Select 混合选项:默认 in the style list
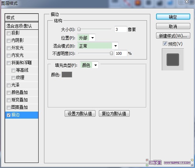 22,26
